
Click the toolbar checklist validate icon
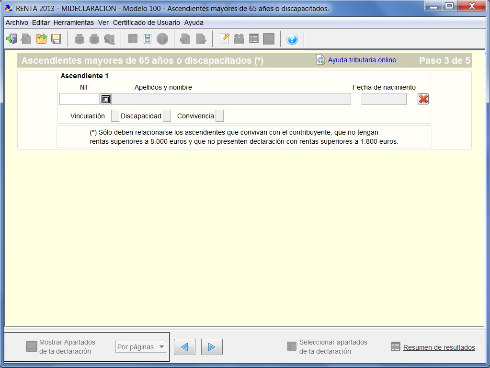point(133,39)
